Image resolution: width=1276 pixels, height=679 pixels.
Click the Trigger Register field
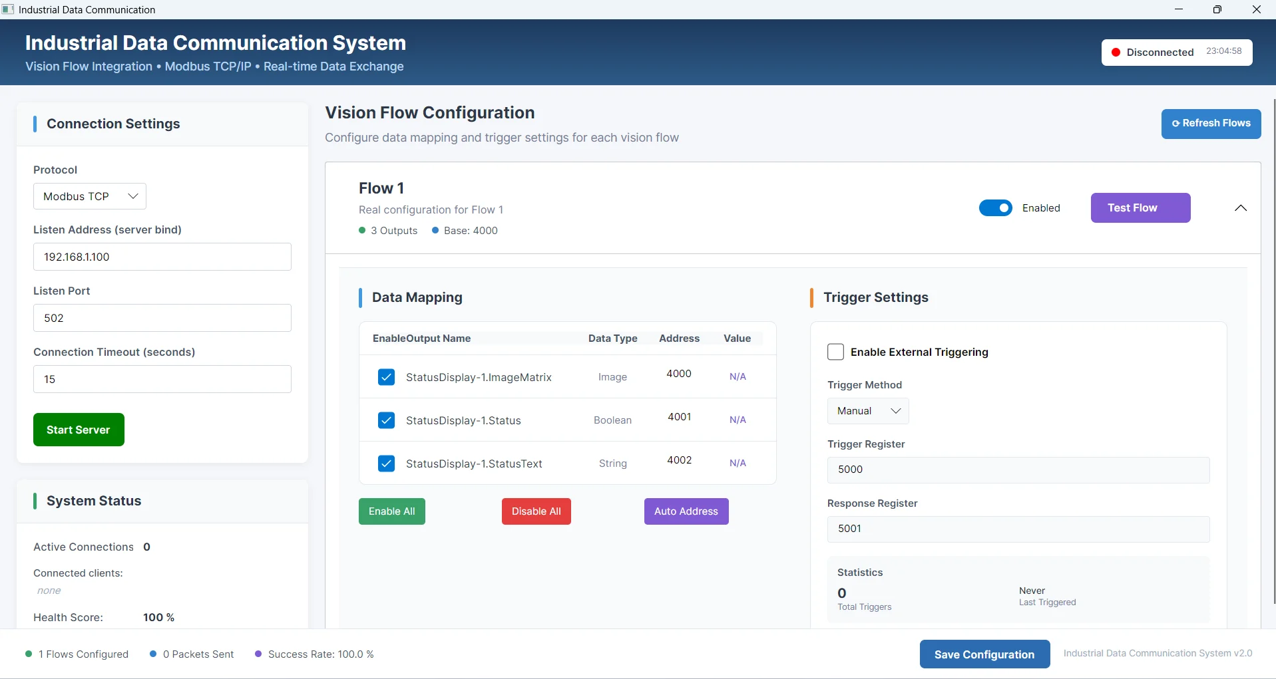tap(1018, 470)
